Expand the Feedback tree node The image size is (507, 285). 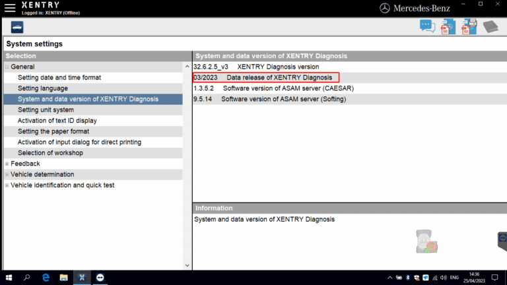7,164
